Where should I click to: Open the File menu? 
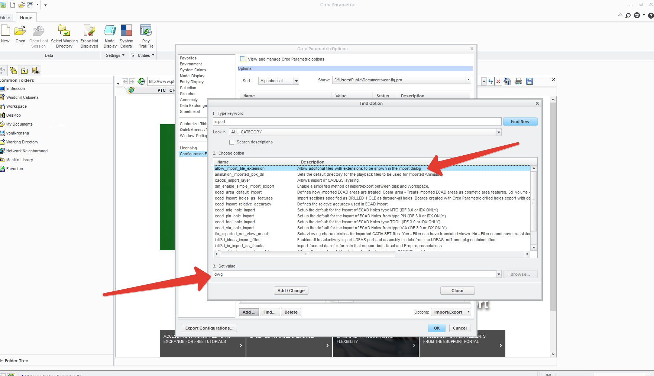click(5, 18)
